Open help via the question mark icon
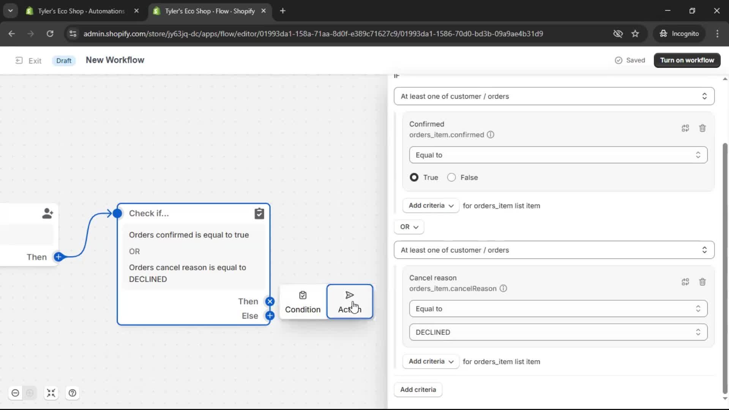The image size is (729, 410). click(x=72, y=393)
